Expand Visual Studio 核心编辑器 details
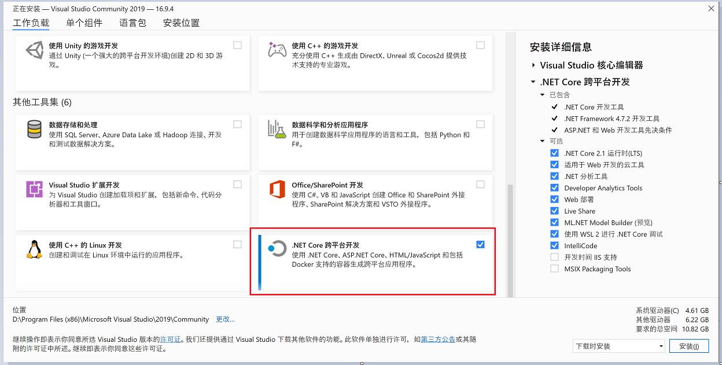Image resolution: width=722 pixels, height=365 pixels. point(533,65)
